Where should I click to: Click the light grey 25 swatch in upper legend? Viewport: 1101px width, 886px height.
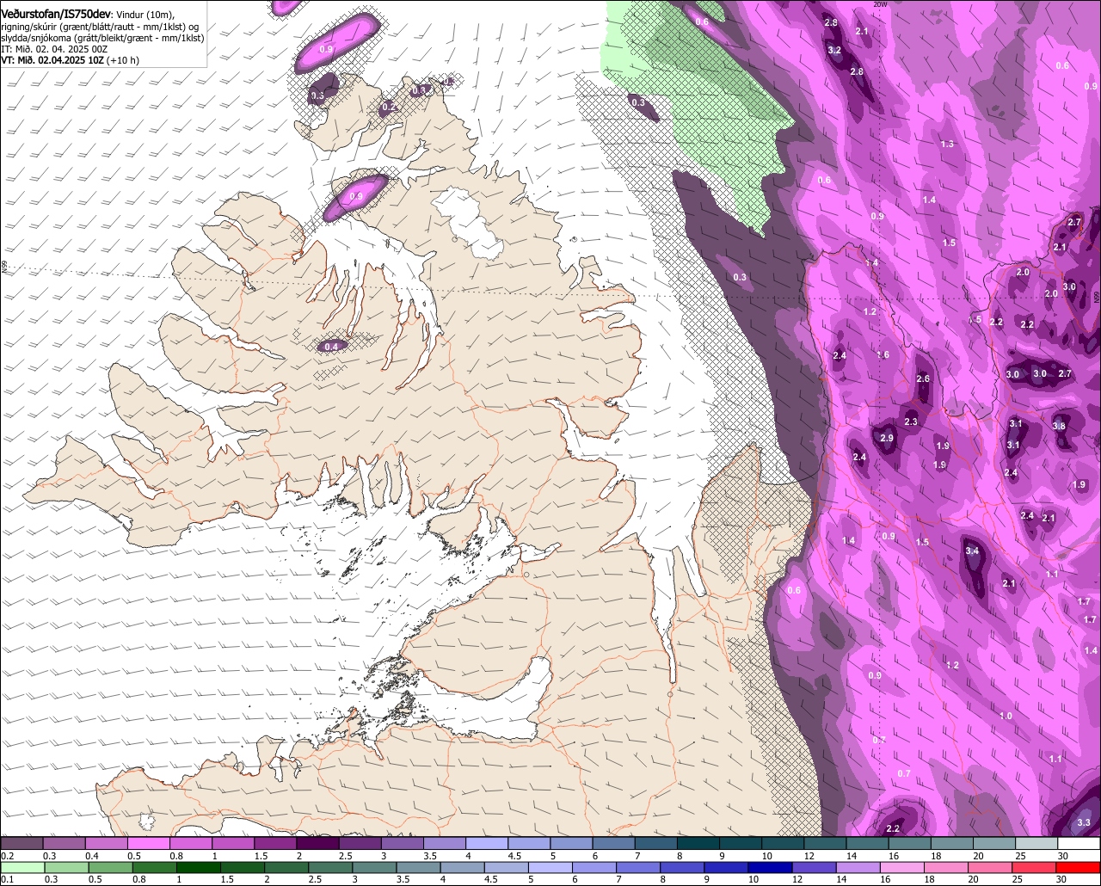click(1036, 844)
